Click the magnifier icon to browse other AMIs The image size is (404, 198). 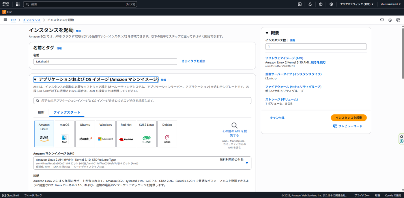(234, 125)
